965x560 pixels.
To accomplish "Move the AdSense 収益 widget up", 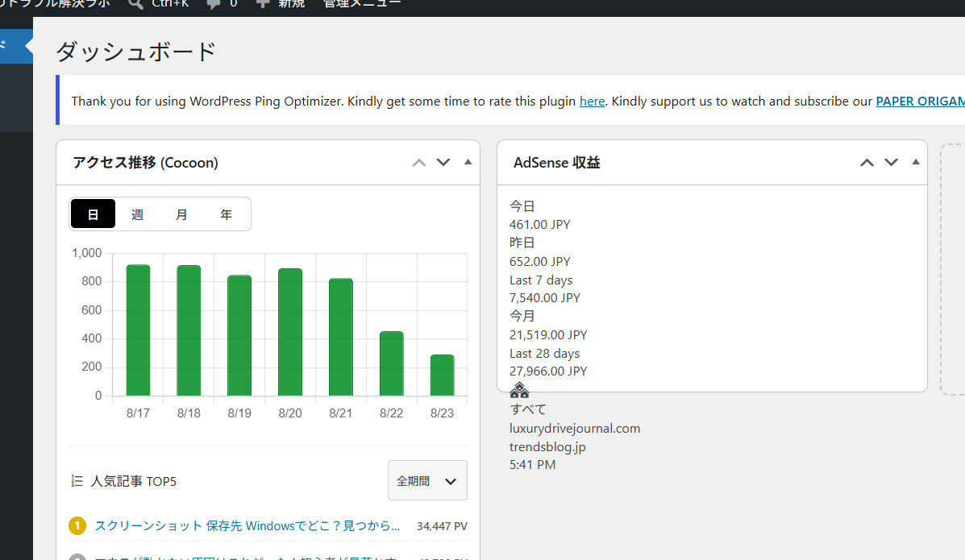I will [x=867, y=163].
